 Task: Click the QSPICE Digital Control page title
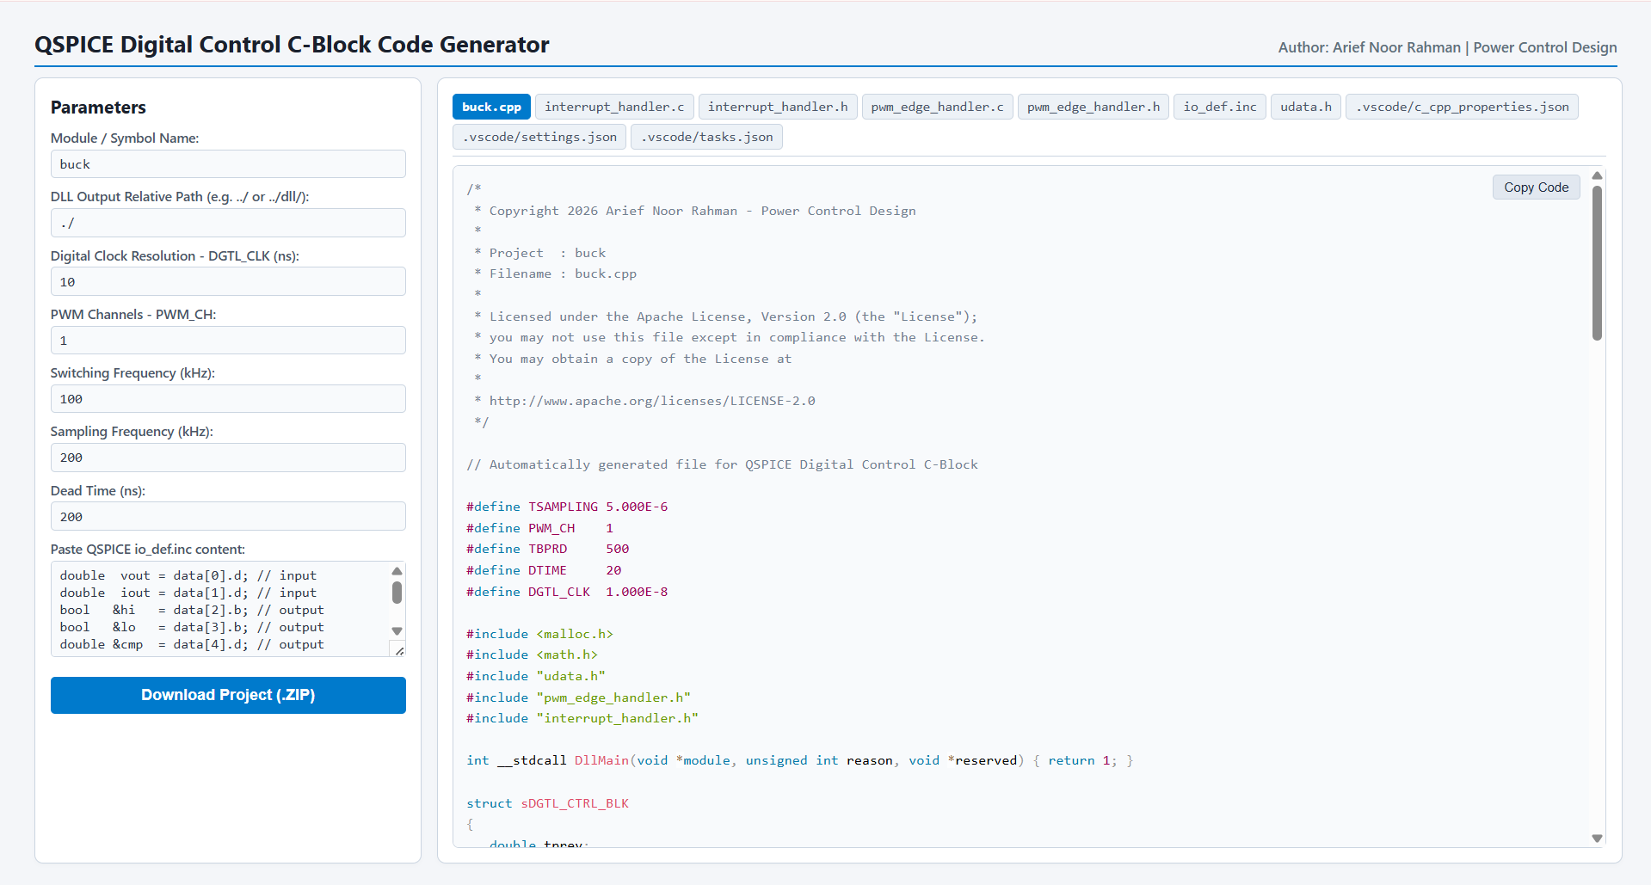coord(292,45)
